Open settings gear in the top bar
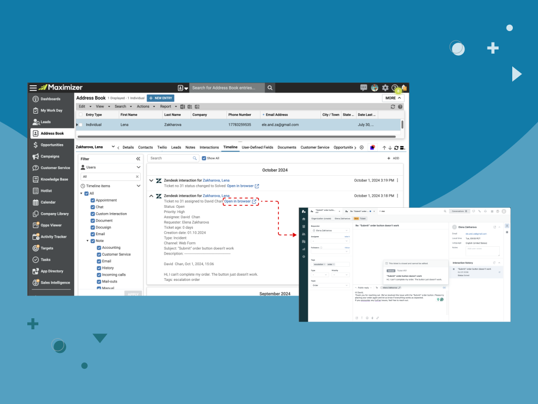Screen dimensions: 538x404 pyautogui.click(x=385, y=88)
